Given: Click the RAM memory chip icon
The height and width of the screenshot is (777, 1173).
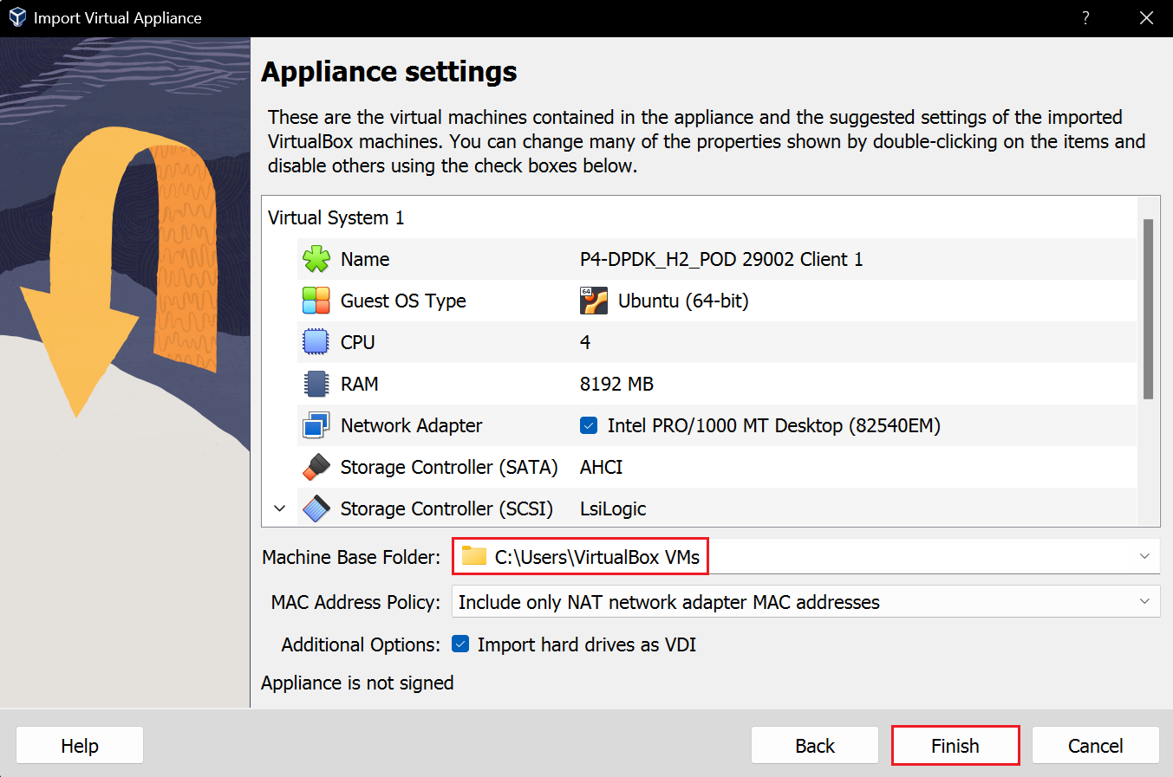Looking at the screenshot, I should tap(316, 384).
